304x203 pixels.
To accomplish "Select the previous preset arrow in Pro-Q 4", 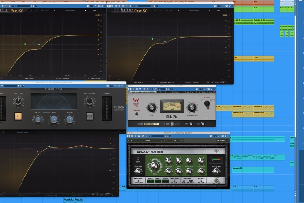I will point(178,10).
